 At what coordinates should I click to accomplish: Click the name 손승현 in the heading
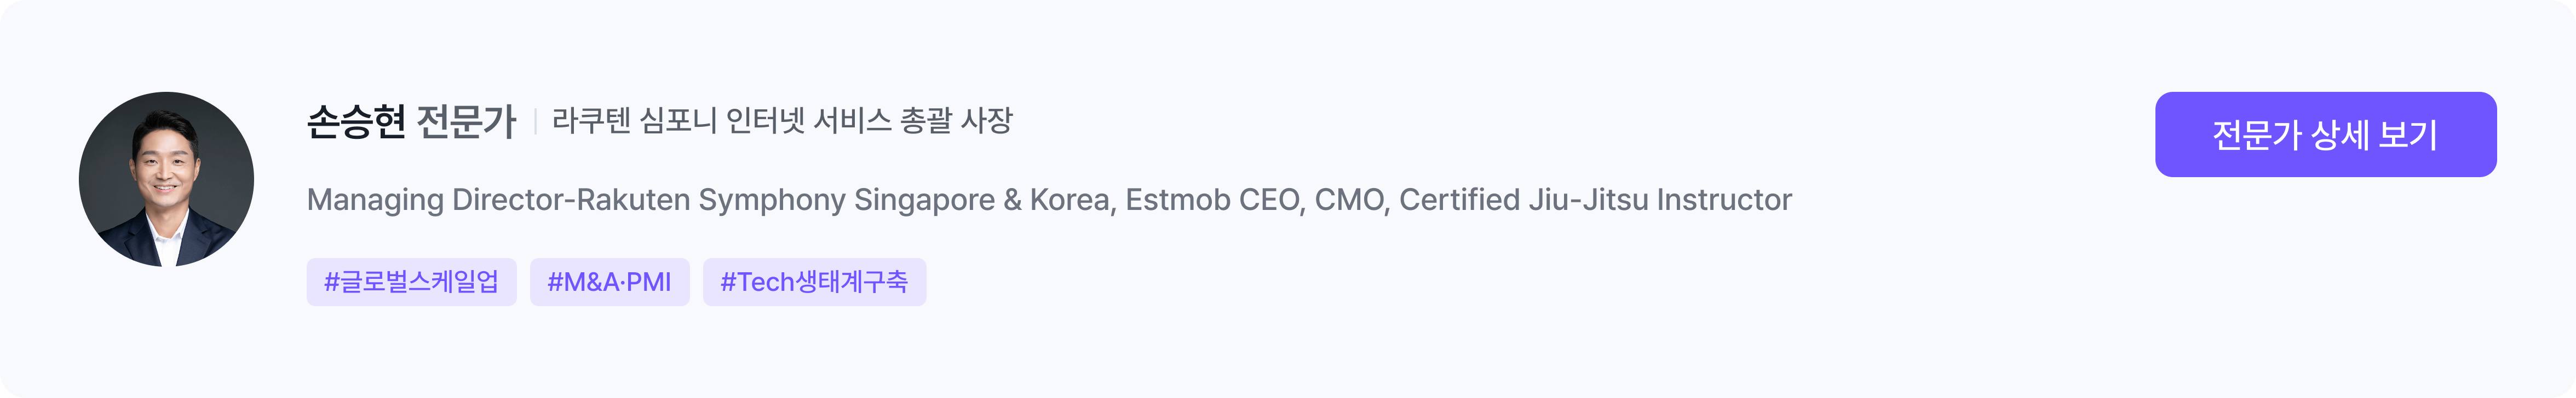356,122
